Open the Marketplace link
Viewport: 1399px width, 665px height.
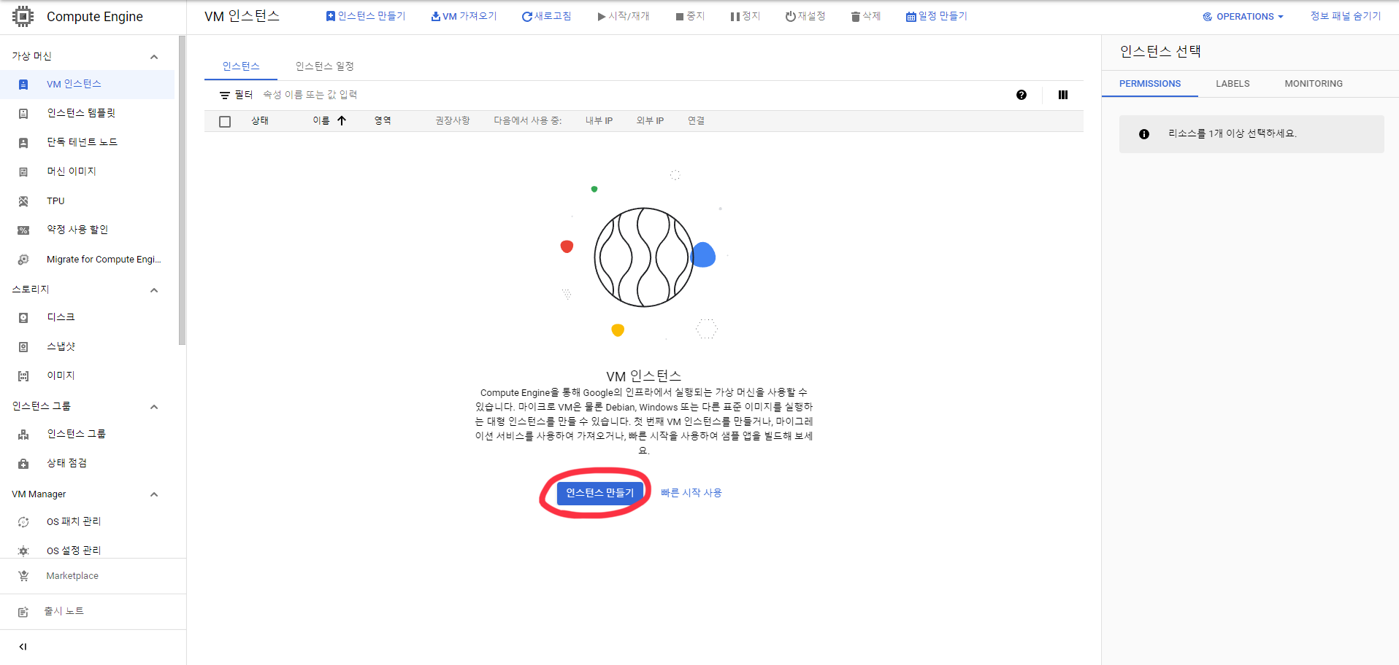(72, 576)
